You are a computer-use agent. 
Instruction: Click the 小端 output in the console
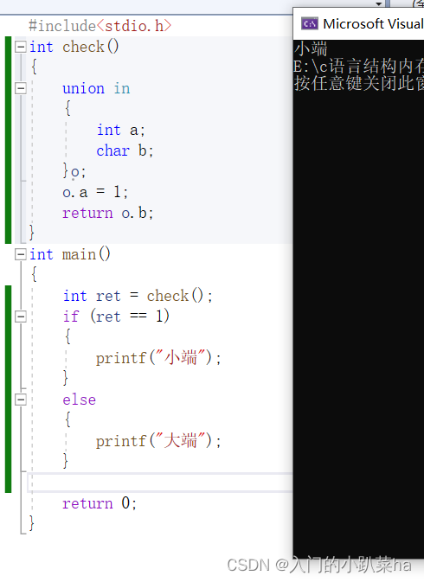click(312, 48)
